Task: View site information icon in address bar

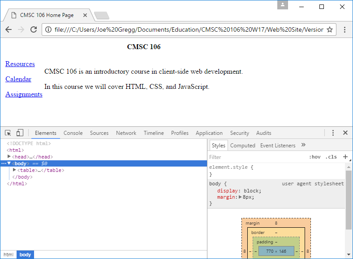Action: click(x=48, y=29)
